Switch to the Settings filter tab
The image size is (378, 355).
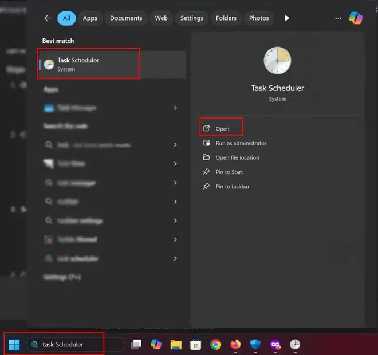pos(192,18)
